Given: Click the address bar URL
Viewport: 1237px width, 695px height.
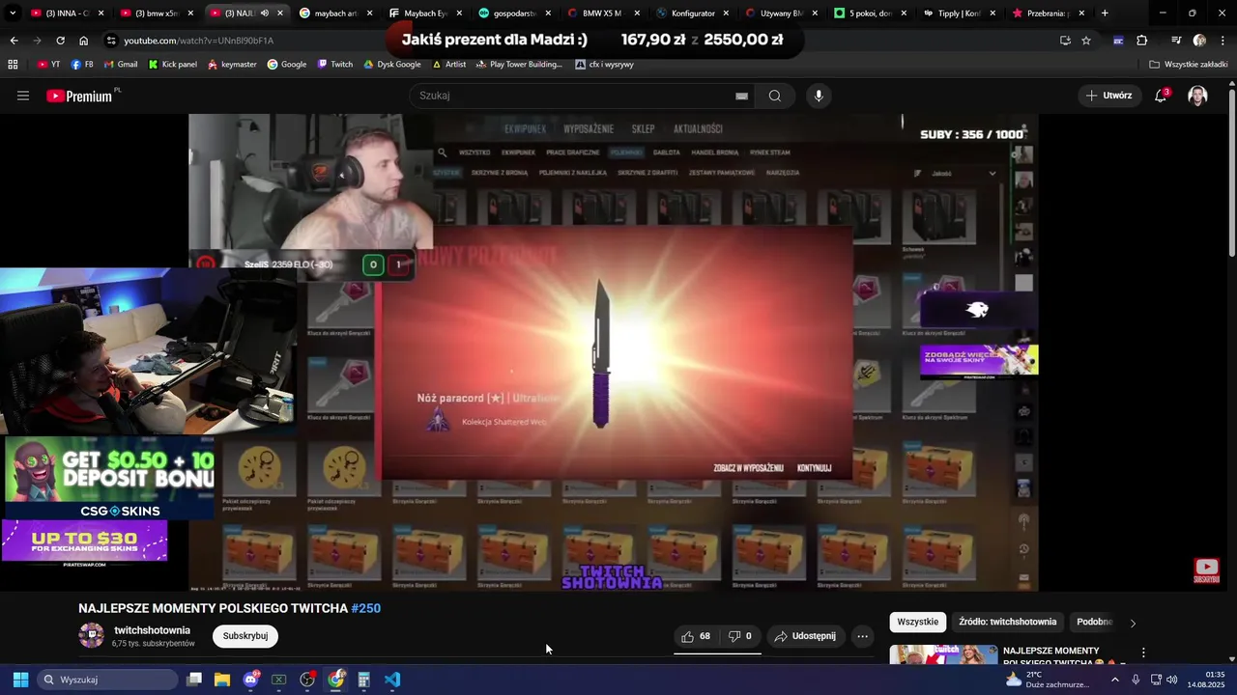Looking at the screenshot, I should point(198,41).
